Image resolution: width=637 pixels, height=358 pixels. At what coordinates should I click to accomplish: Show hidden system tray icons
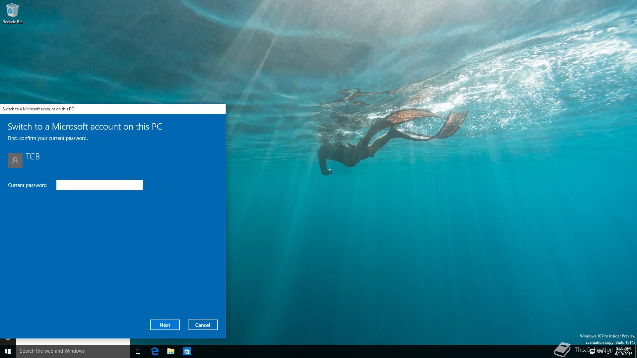tap(584, 351)
